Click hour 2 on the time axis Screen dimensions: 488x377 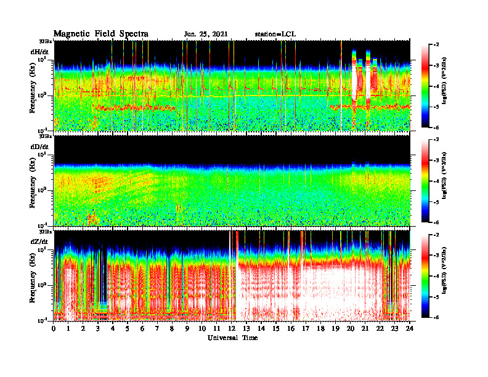pyautogui.click(x=83, y=329)
